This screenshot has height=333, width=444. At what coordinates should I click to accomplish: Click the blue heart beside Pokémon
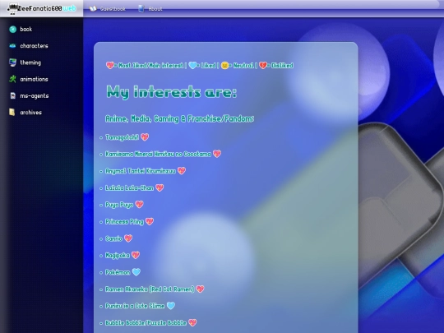tap(136, 272)
